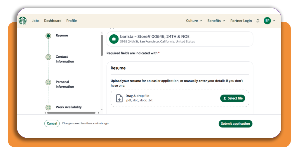Click the barista Store# 00545 job title
299x156 pixels.
pyautogui.click(x=155, y=36)
